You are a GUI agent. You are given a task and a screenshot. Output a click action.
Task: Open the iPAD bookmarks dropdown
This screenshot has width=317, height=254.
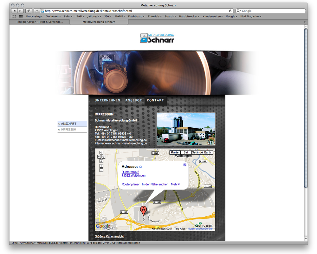point(80,17)
